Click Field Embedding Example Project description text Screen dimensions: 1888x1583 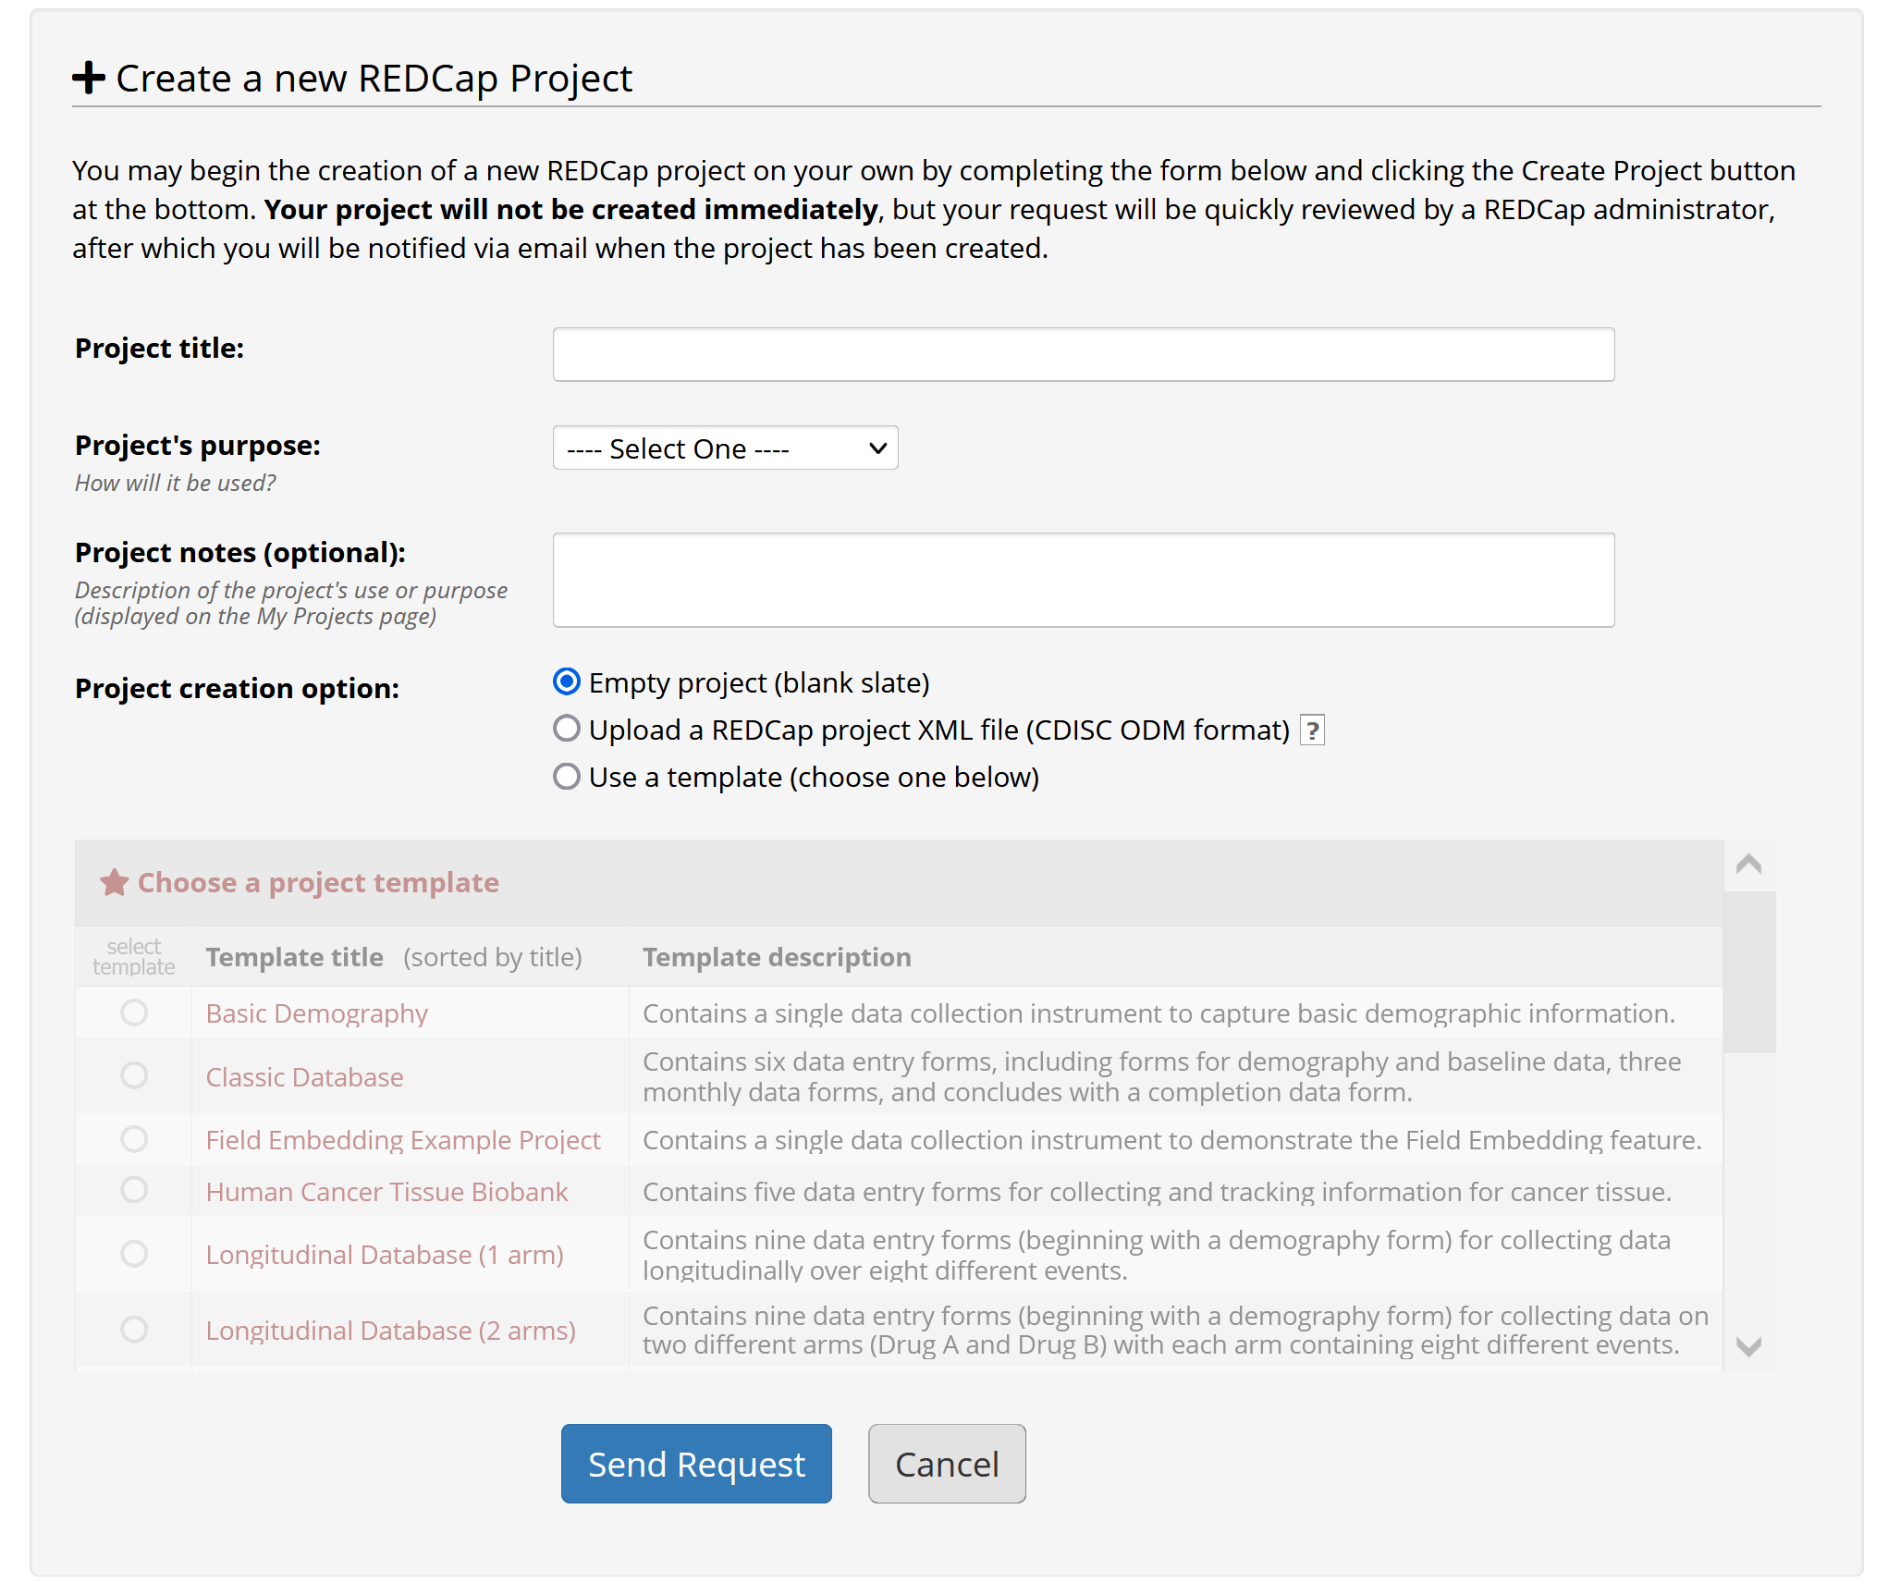click(1171, 1140)
